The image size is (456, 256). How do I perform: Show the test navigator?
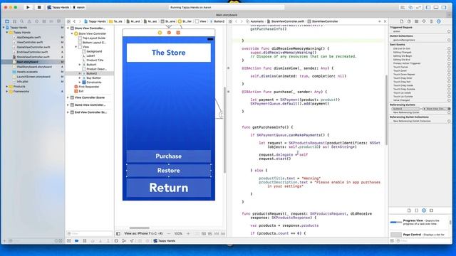coord(36,21)
